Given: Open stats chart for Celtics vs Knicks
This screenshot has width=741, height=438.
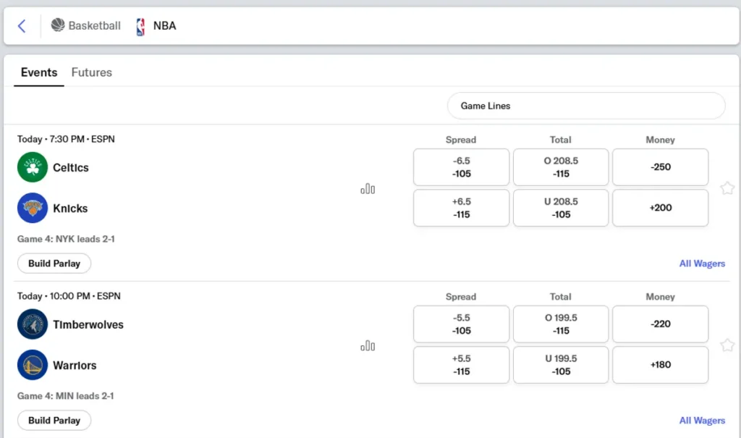Looking at the screenshot, I should tap(368, 189).
